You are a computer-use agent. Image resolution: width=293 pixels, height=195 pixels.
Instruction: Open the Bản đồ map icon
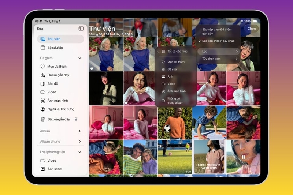[43, 84]
